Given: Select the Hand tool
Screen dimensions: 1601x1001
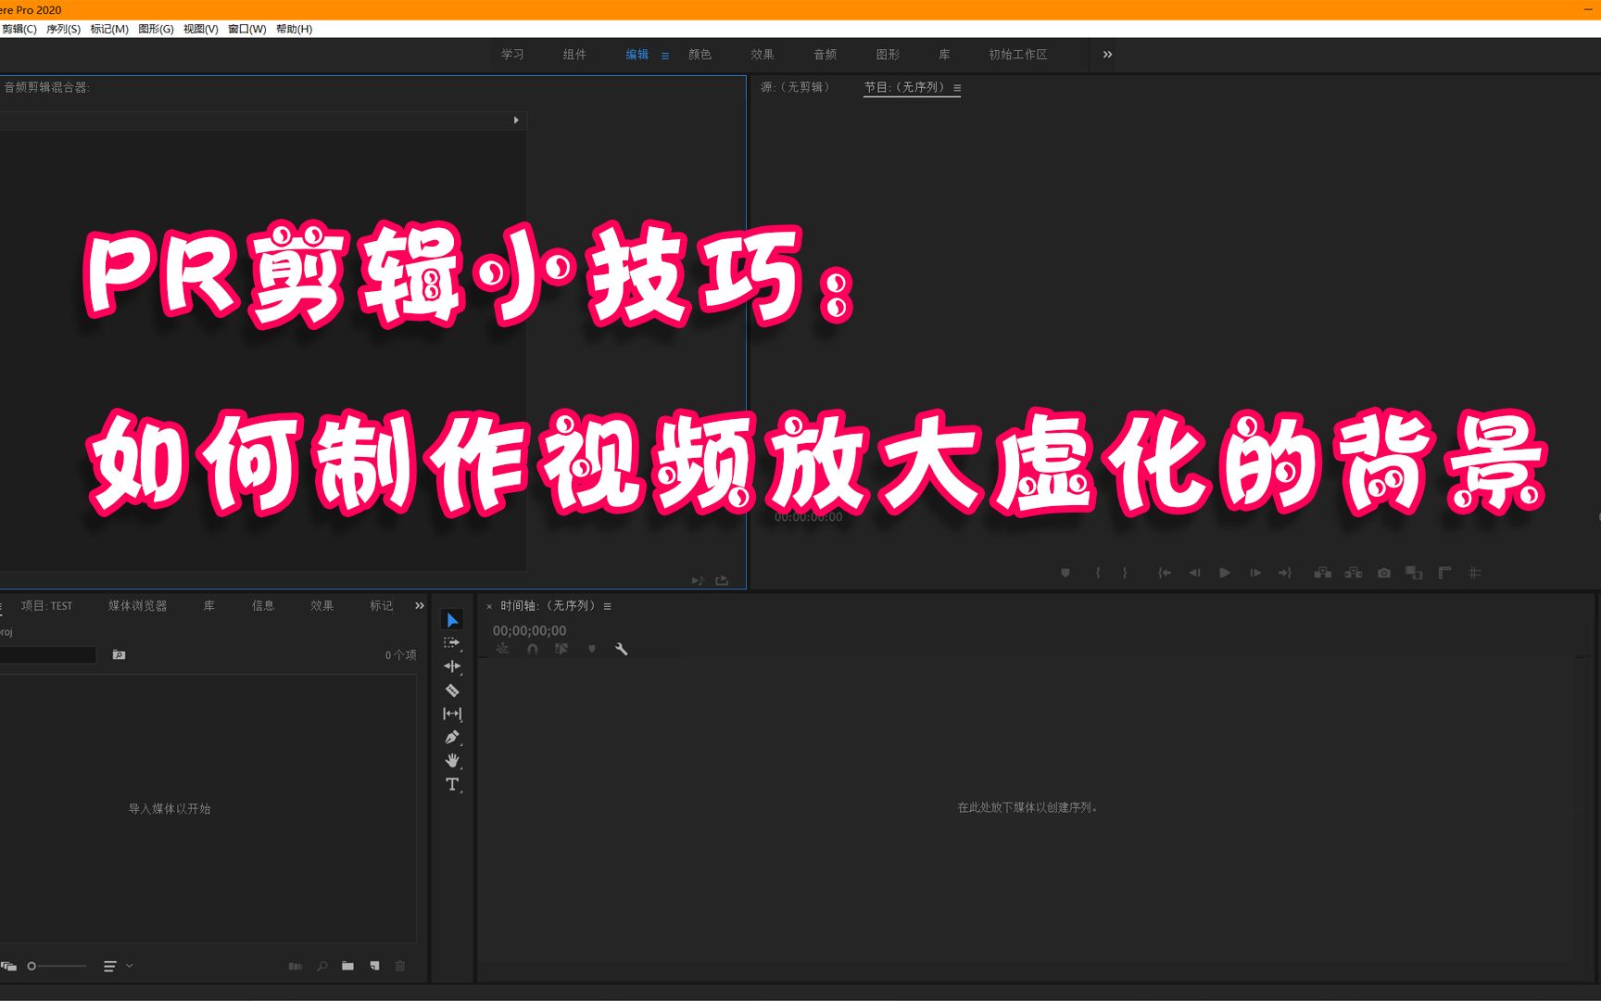Looking at the screenshot, I should 452,760.
